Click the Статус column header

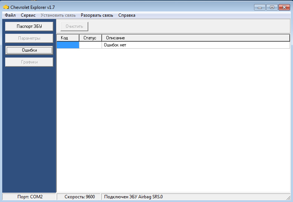(90, 38)
